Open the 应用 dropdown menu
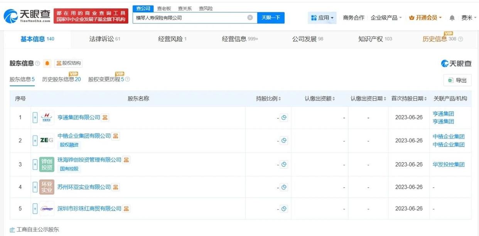 point(322,18)
